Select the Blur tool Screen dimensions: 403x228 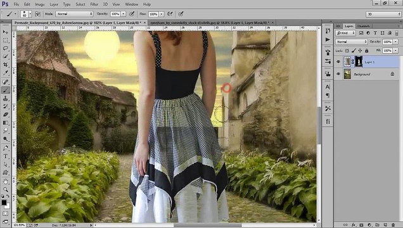coord(6,130)
